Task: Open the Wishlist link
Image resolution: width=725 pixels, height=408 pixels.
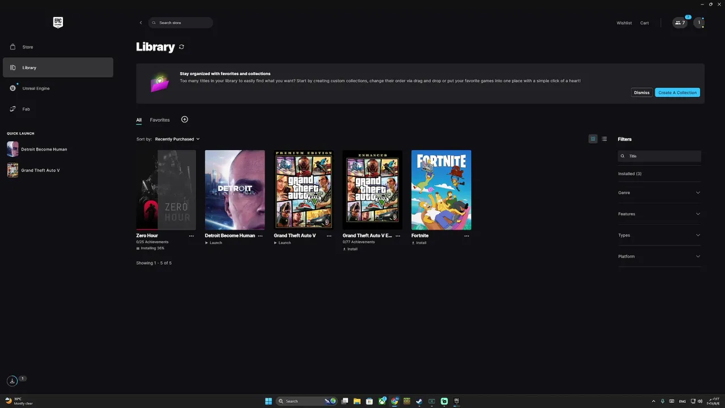Action: coord(624,23)
